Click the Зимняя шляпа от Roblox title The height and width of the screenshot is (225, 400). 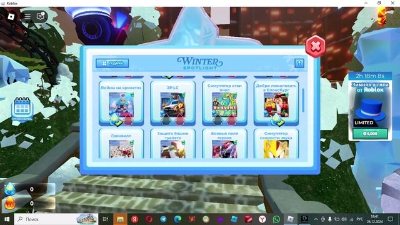pyautogui.click(x=370, y=87)
